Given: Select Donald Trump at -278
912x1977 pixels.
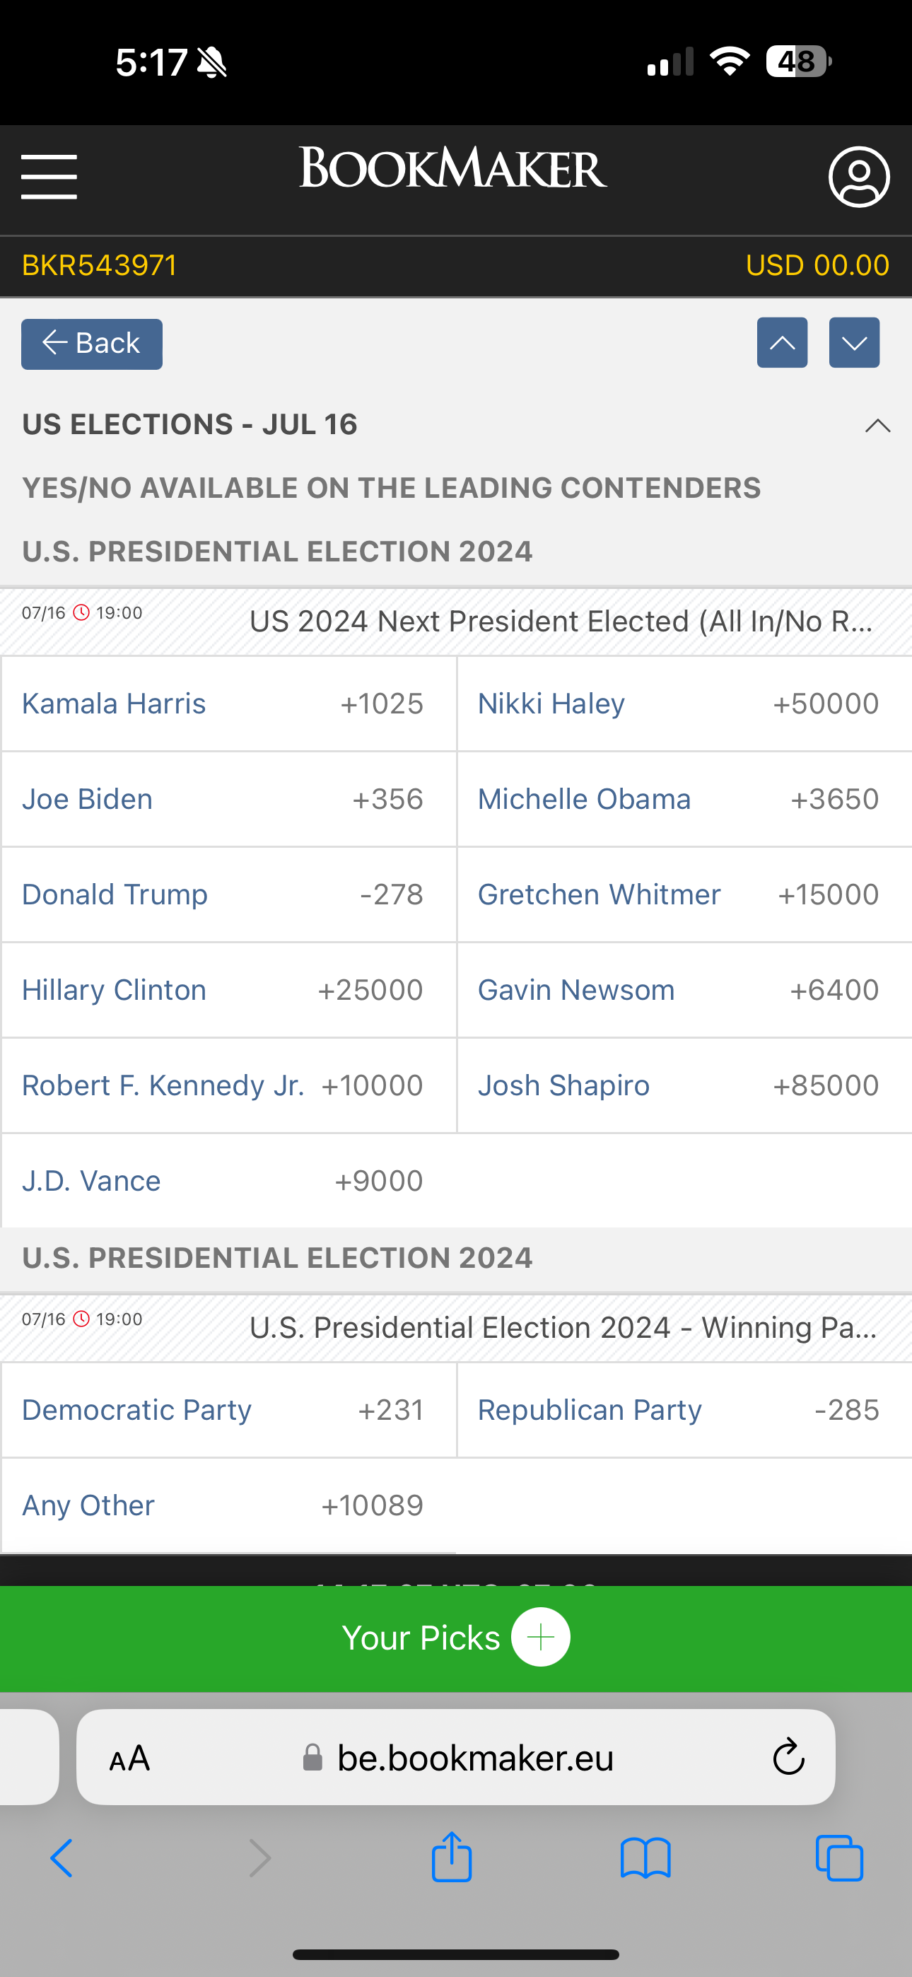Looking at the screenshot, I should (x=229, y=894).
